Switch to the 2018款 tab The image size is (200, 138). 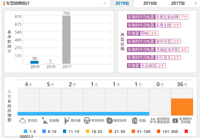(x=150, y=3)
